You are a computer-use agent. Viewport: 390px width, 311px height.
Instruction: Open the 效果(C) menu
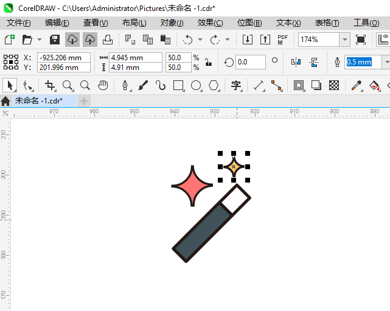pyautogui.click(x=211, y=23)
